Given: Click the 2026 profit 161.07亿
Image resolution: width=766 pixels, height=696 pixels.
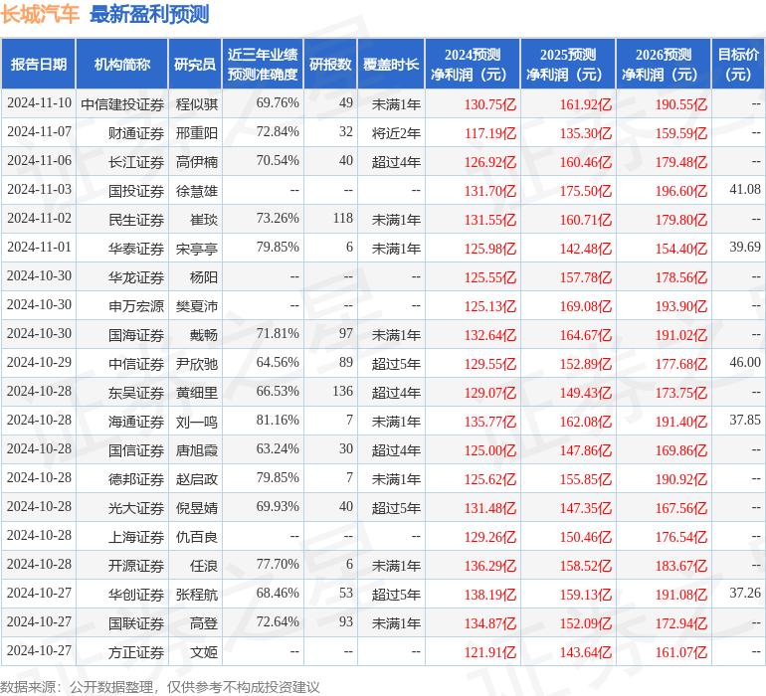Looking at the screenshot, I should pos(681,651).
